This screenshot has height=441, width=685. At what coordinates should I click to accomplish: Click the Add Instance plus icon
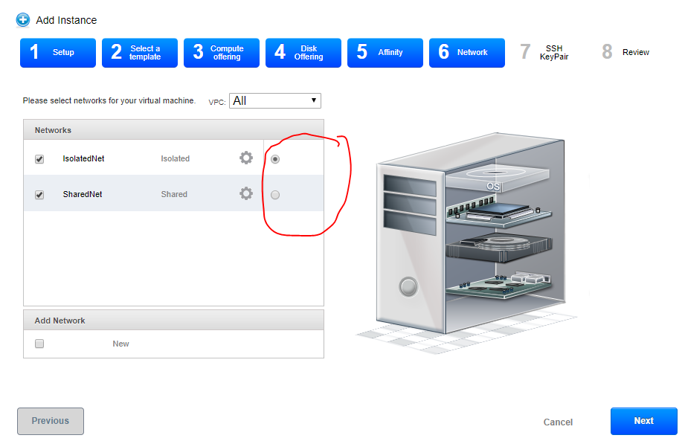point(23,19)
